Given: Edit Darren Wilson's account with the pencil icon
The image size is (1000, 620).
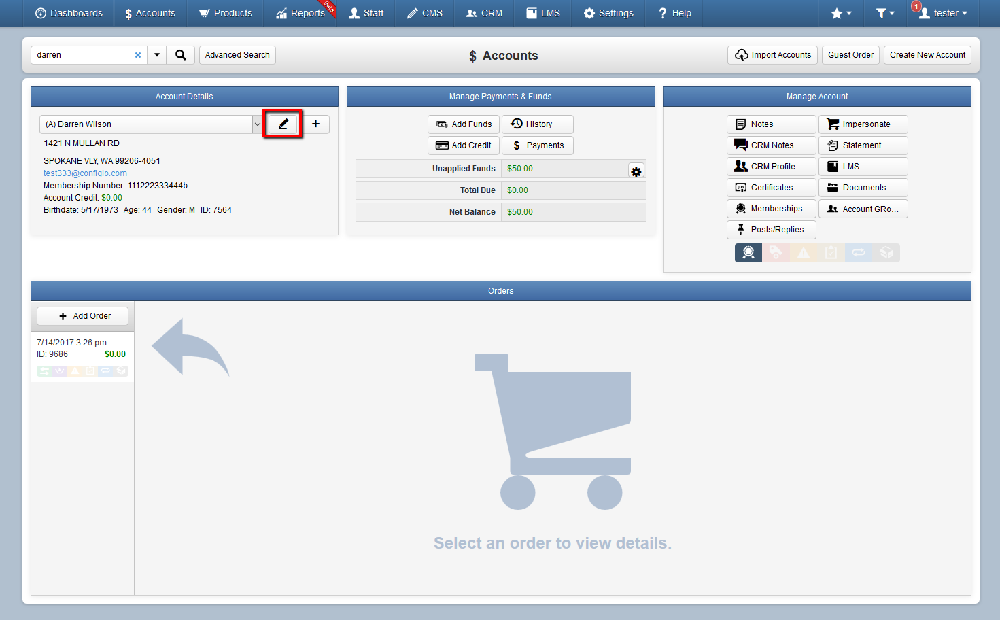Looking at the screenshot, I should pos(283,124).
